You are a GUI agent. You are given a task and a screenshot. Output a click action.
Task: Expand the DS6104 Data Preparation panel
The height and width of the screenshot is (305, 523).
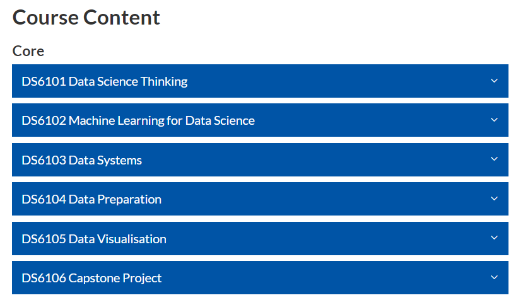click(x=259, y=199)
